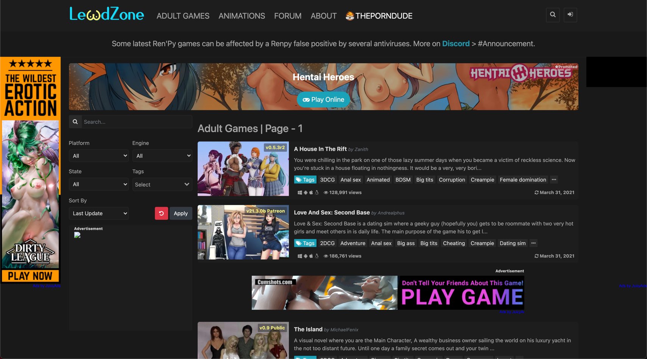Open The Island game title

(x=308, y=329)
